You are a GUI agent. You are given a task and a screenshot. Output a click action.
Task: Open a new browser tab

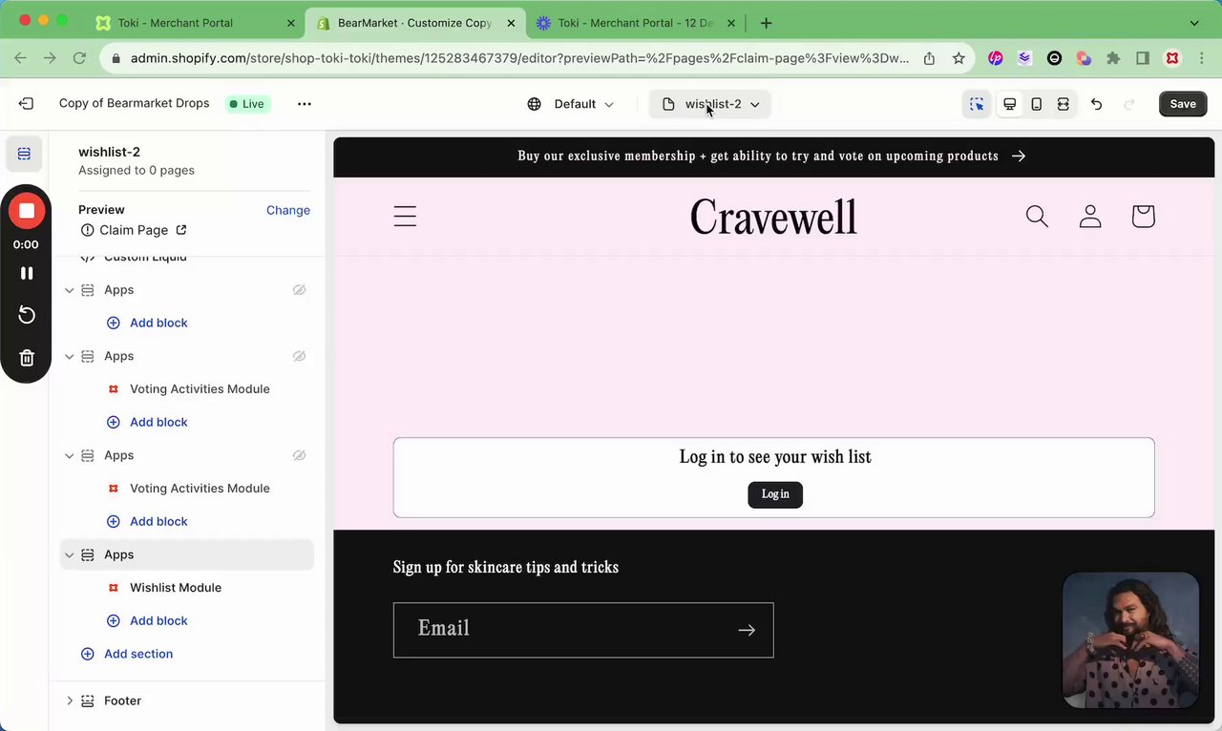pos(766,23)
